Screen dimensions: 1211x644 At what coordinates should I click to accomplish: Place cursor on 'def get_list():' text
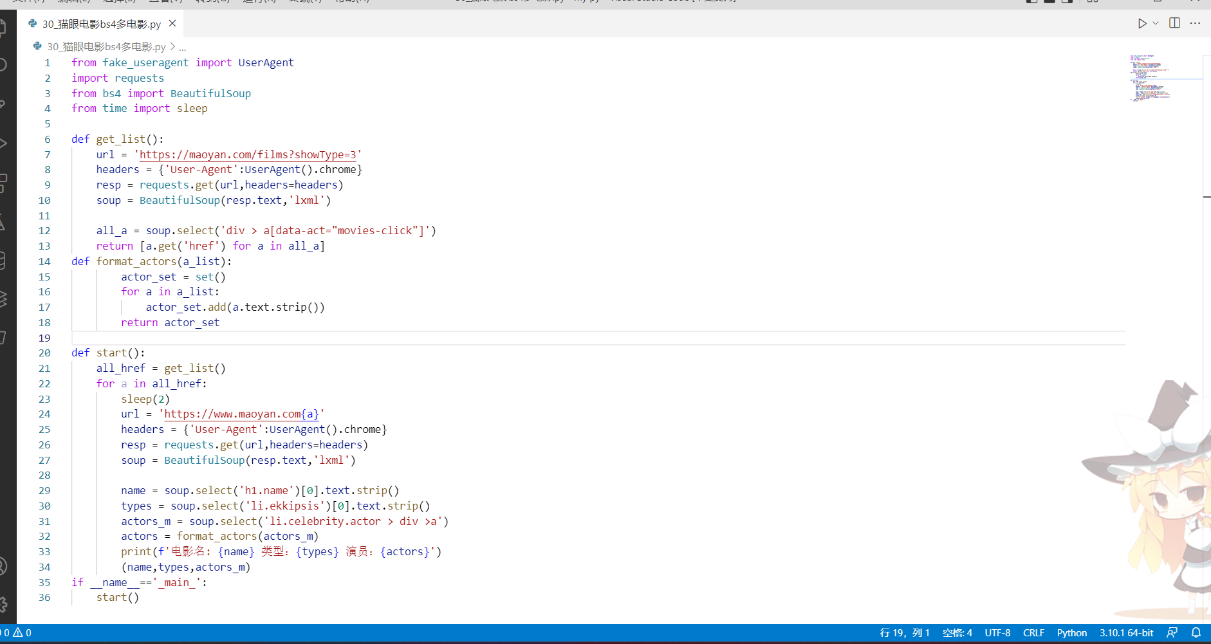pyautogui.click(x=118, y=139)
